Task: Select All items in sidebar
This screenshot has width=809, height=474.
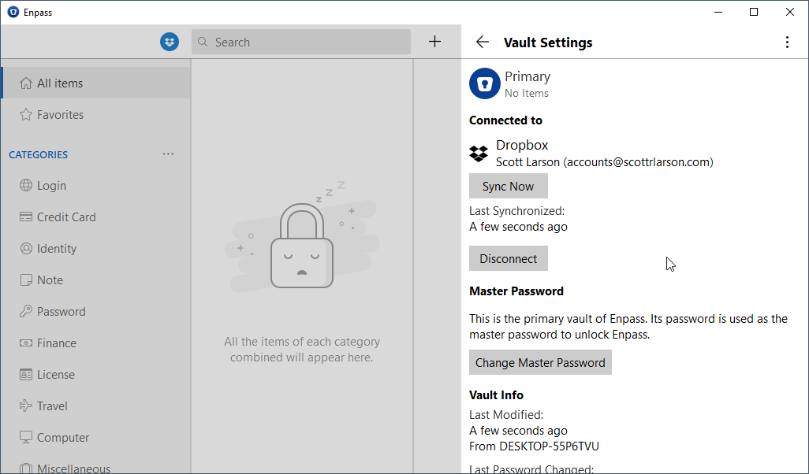Action: (60, 83)
